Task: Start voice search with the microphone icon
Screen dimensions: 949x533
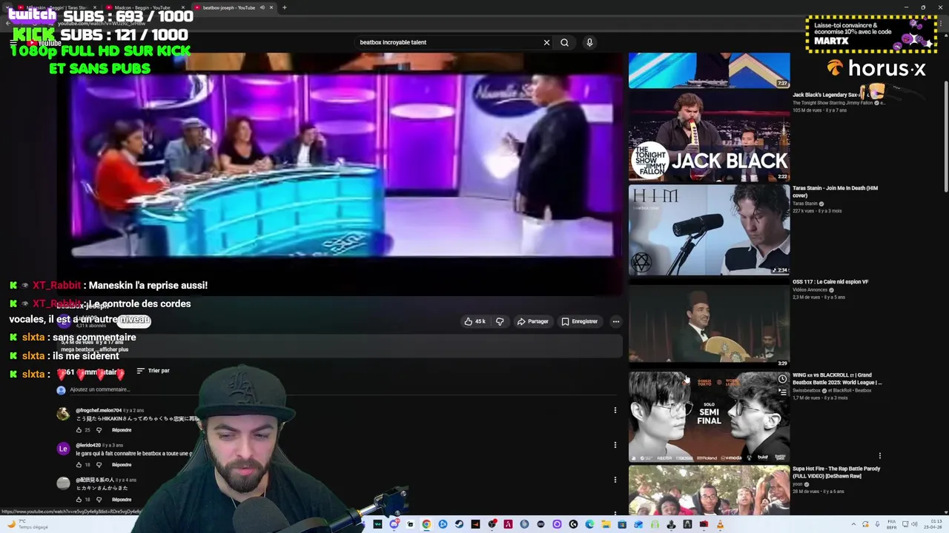Action: (x=589, y=42)
